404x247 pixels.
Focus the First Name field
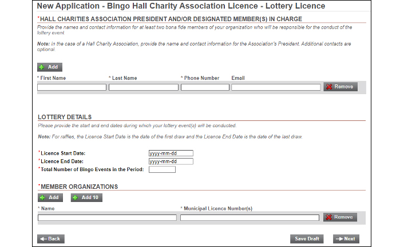pyautogui.click(x=72, y=87)
